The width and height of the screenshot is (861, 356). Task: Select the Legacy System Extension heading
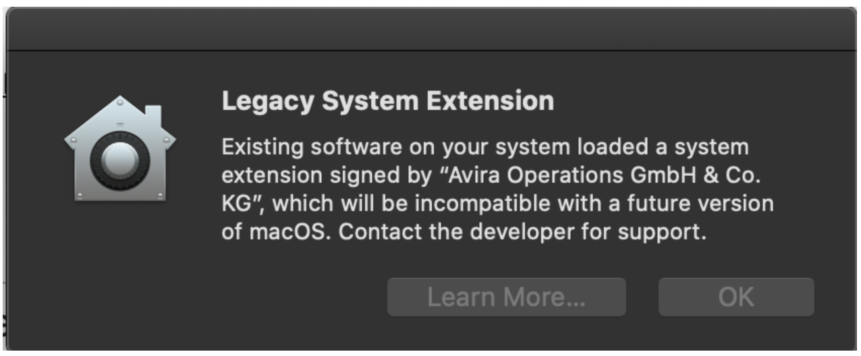(x=388, y=102)
